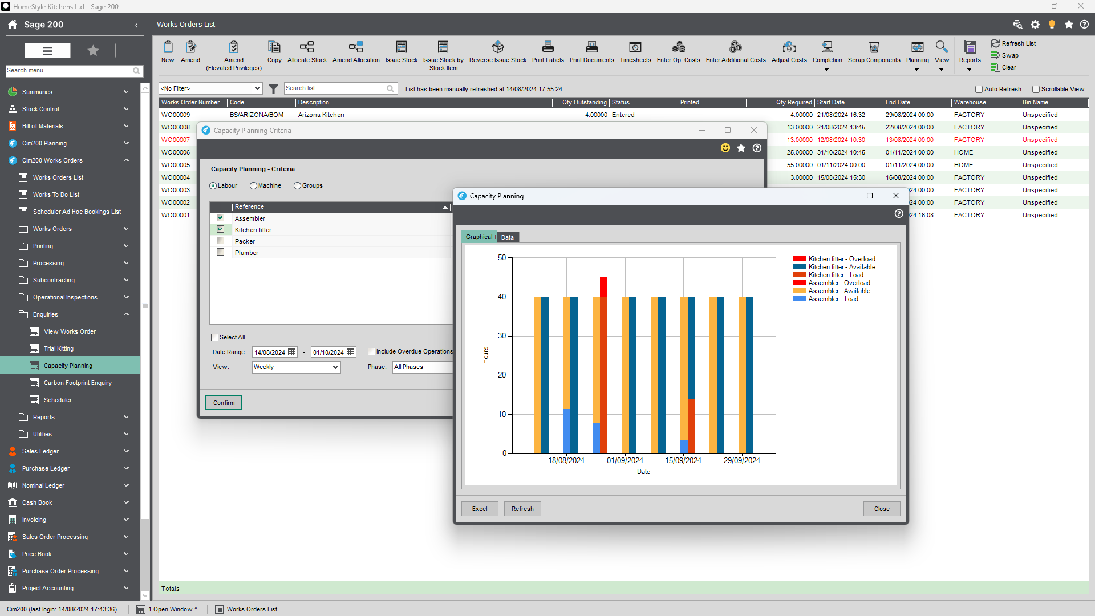Image resolution: width=1095 pixels, height=616 pixels.
Task: Click help icon in Capacity Planning window
Action: pos(899,213)
